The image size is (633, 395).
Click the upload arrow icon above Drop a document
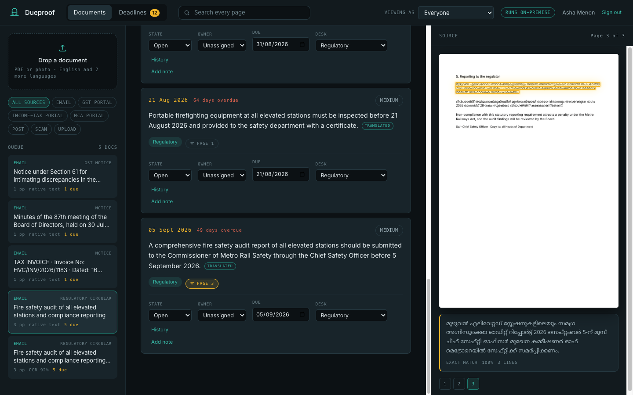point(62,48)
